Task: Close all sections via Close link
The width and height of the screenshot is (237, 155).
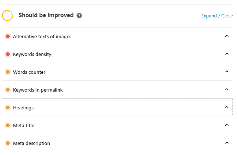Action: point(227,16)
